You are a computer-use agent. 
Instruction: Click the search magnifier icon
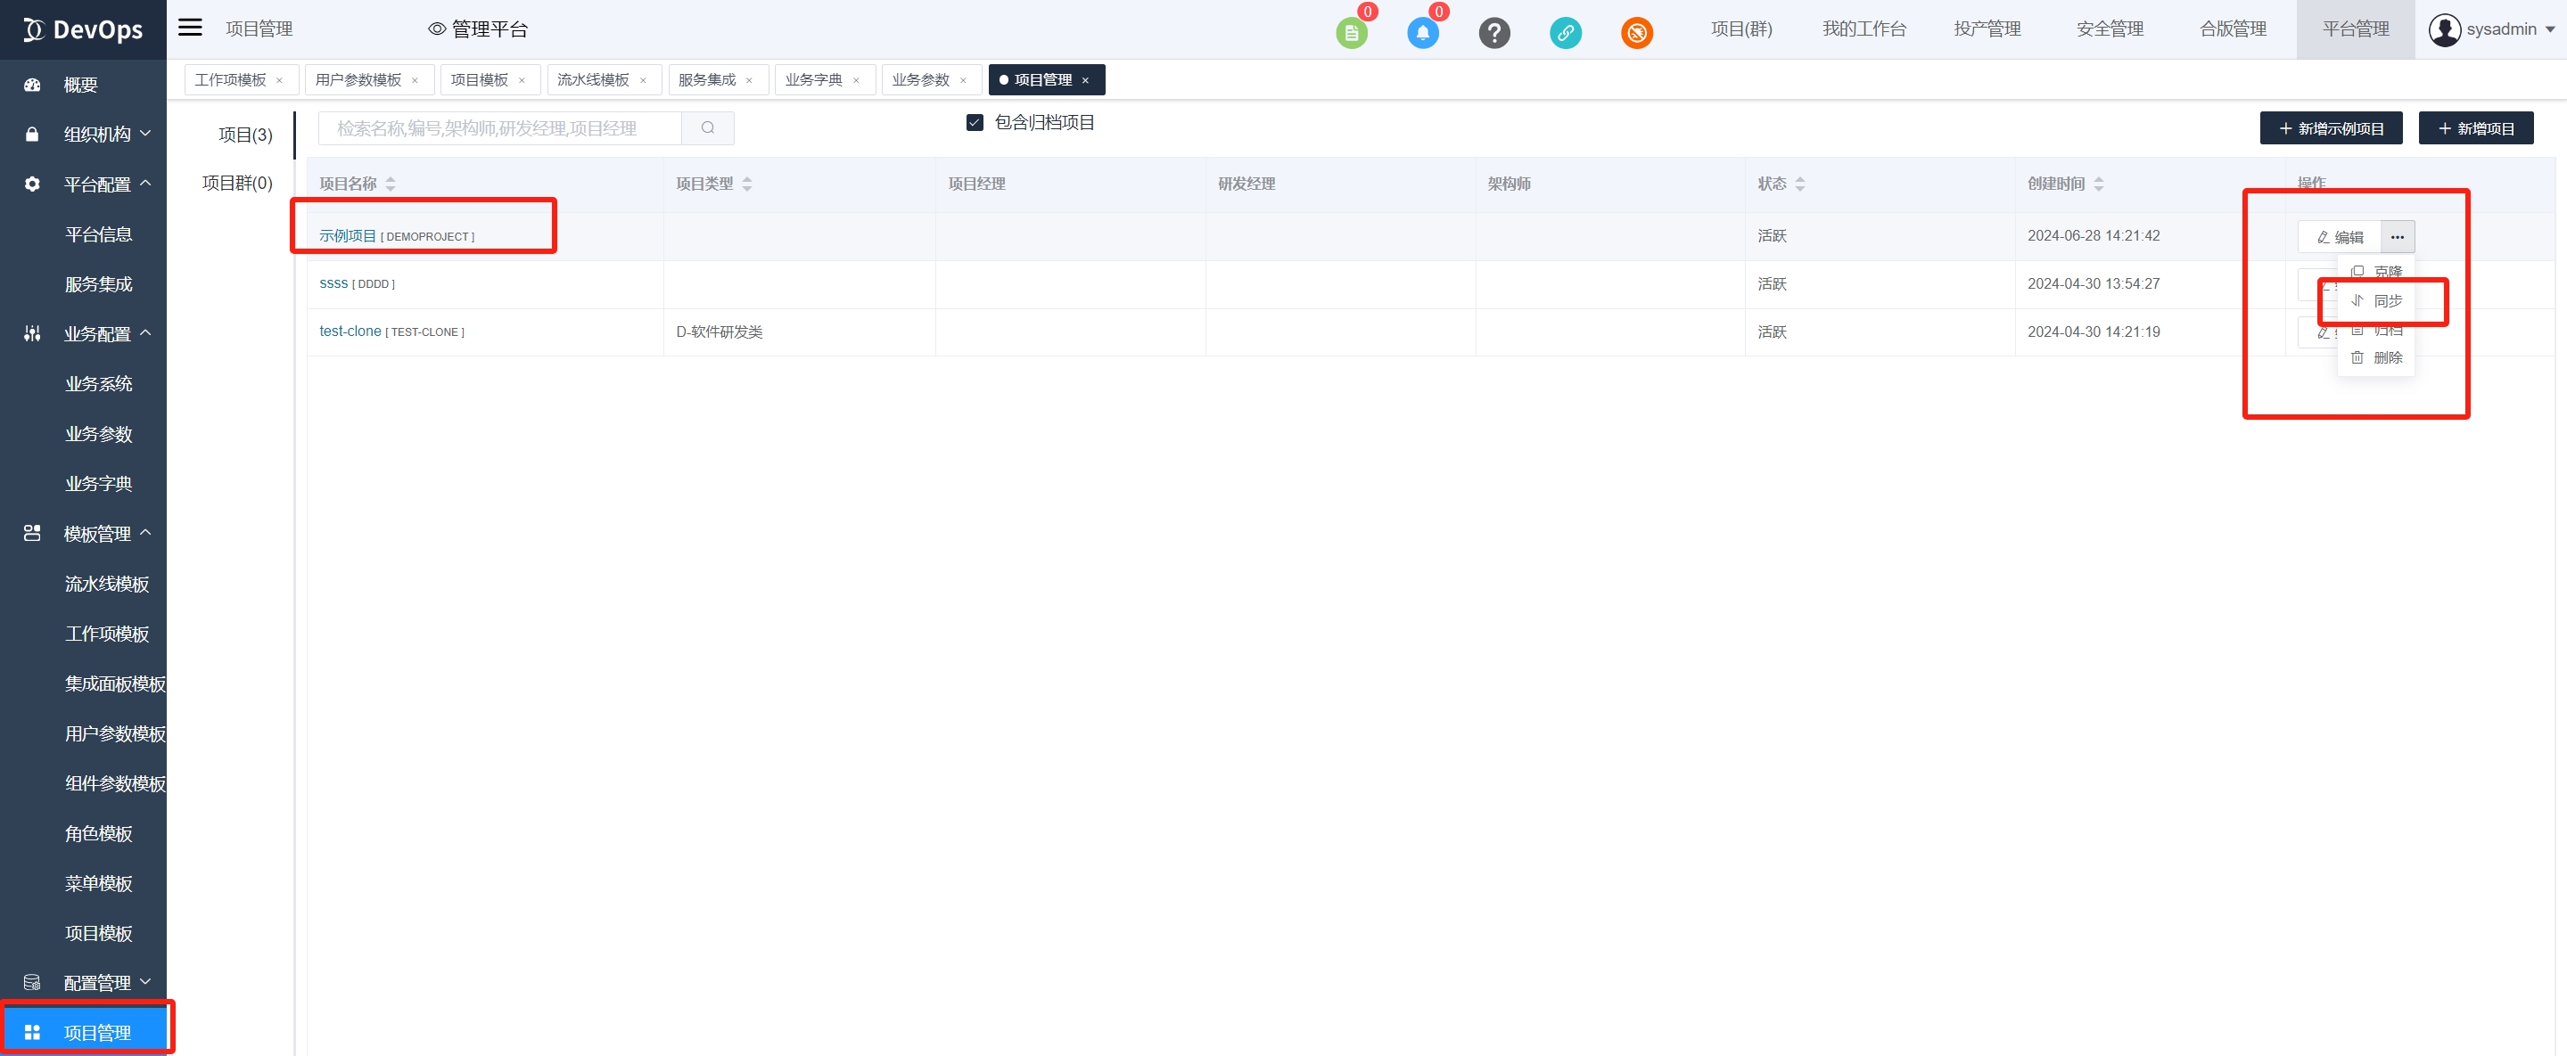coord(708,127)
